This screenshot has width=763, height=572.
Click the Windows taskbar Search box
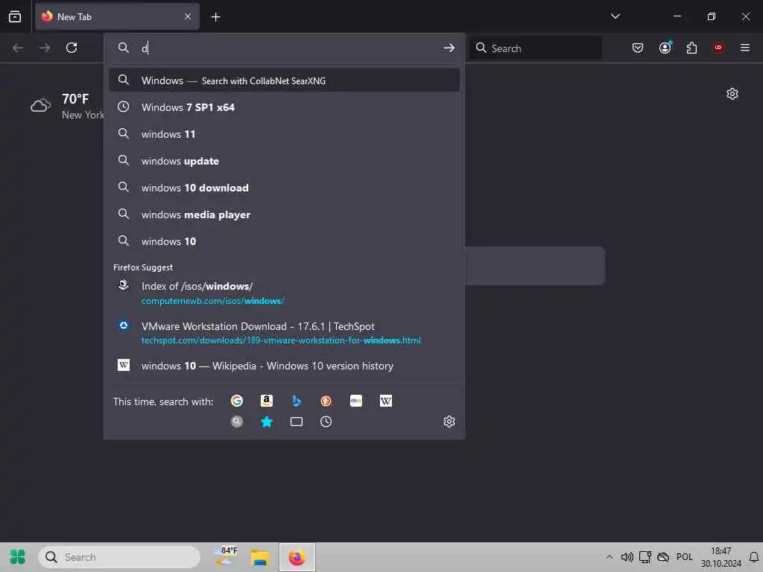click(x=119, y=557)
